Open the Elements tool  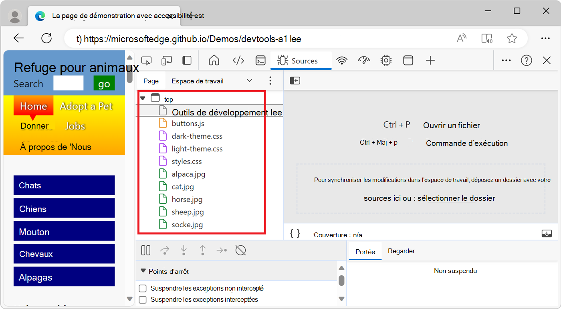238,61
